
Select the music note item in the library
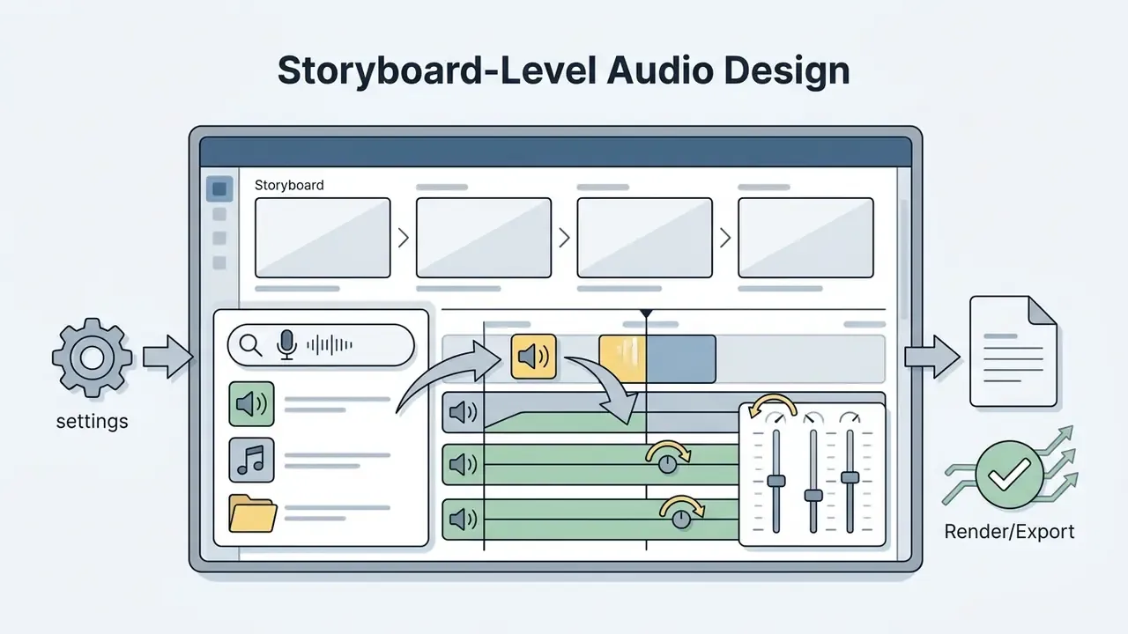tap(251, 460)
